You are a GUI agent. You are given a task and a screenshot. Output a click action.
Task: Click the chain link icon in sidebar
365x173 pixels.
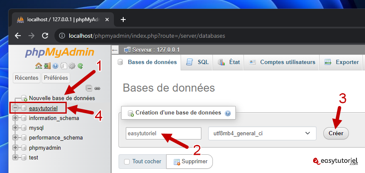point(97,89)
